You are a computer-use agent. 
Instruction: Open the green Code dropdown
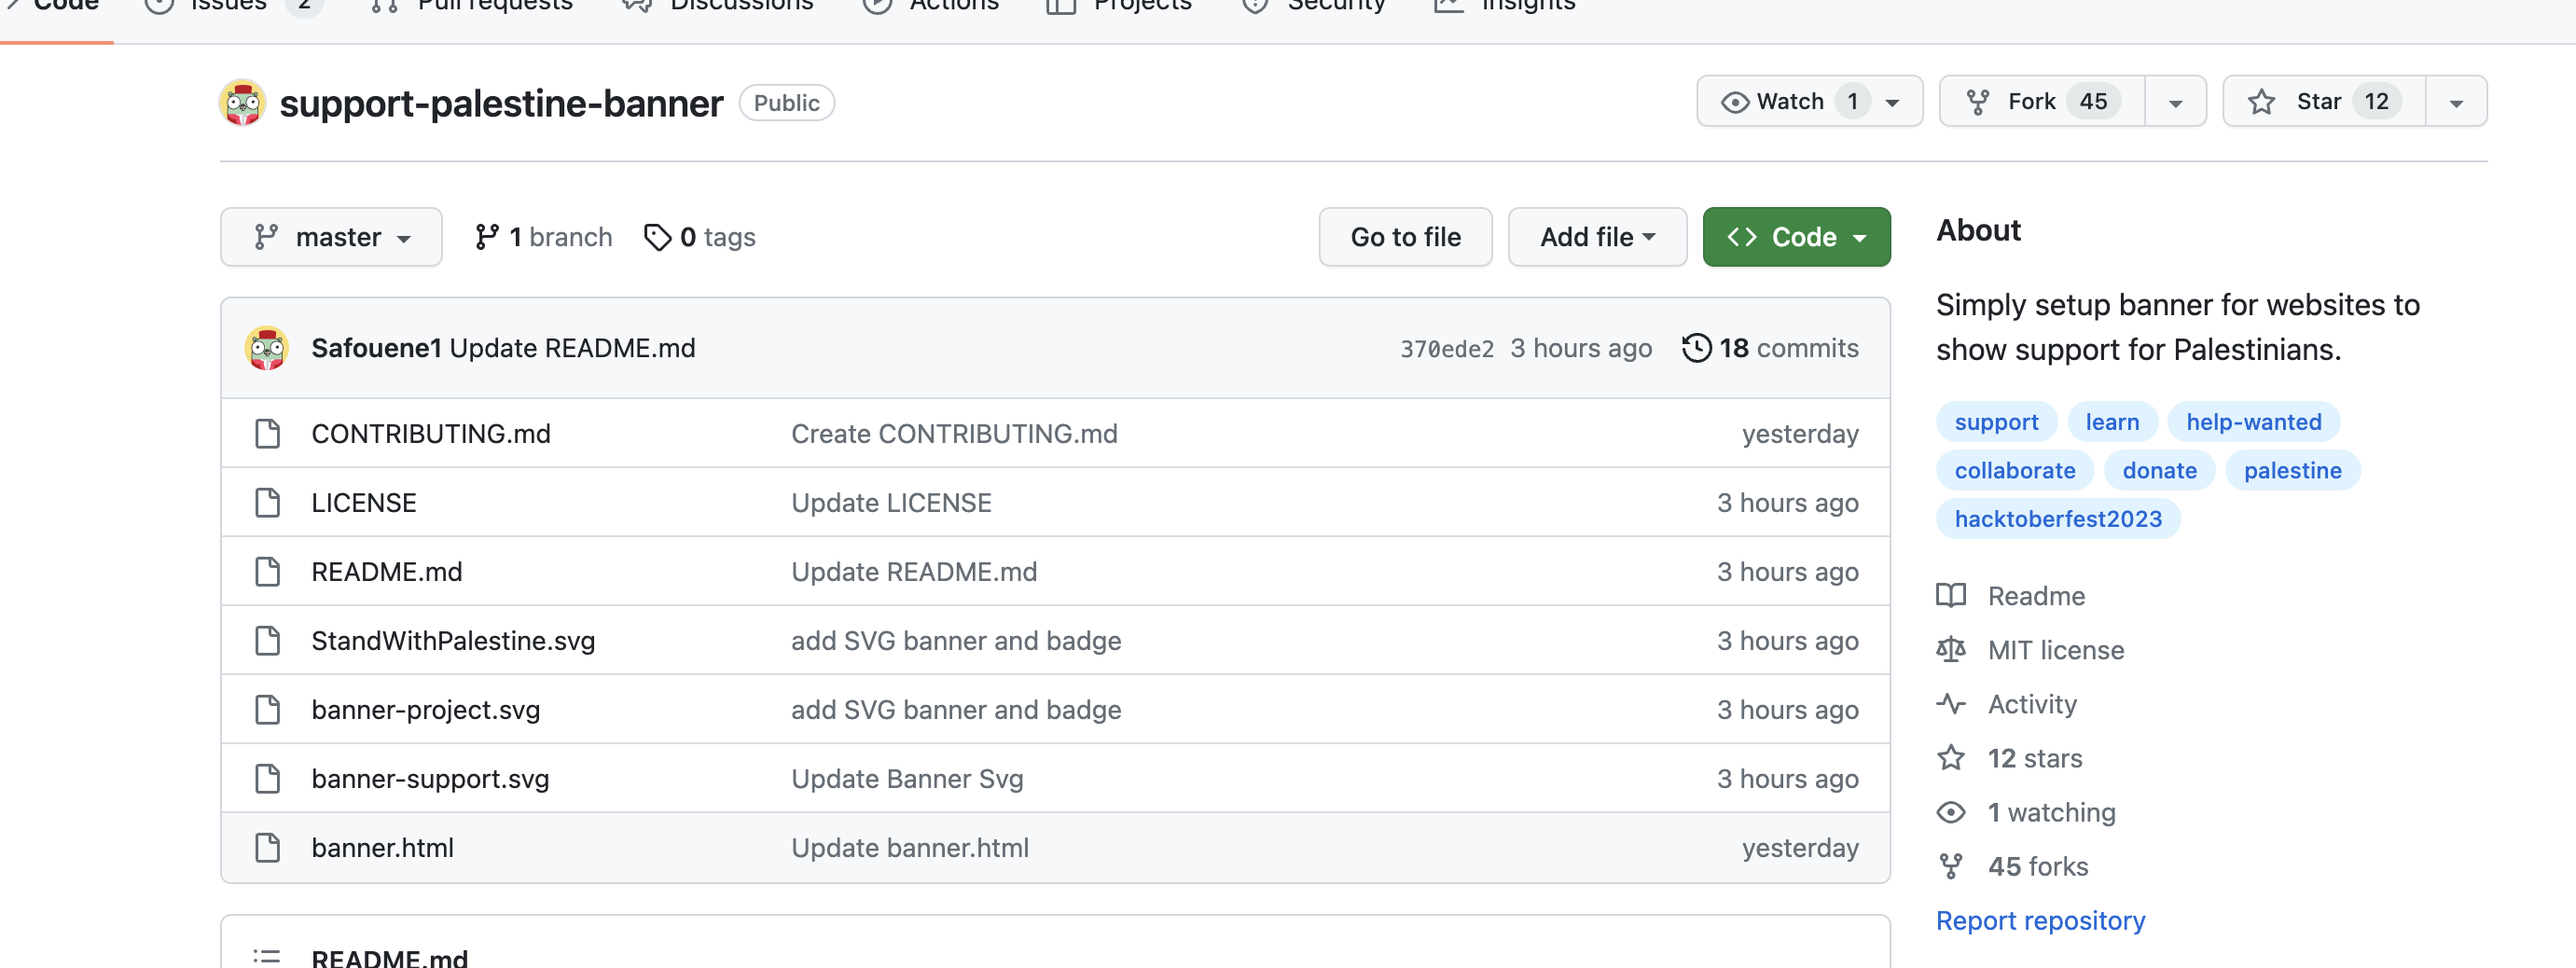(x=1796, y=237)
